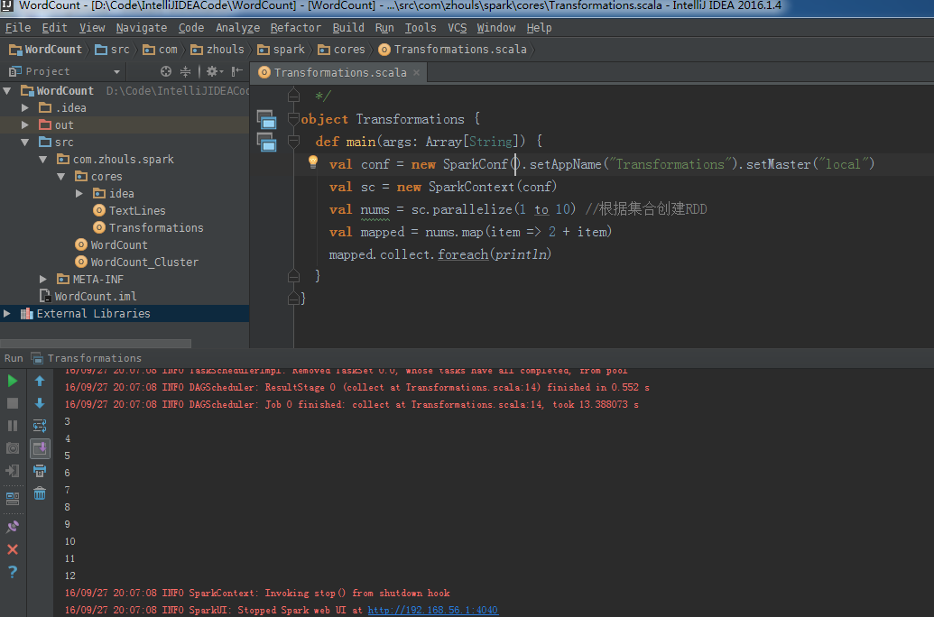Expand the out folder
The height and width of the screenshot is (617, 934).
pyautogui.click(x=25, y=125)
